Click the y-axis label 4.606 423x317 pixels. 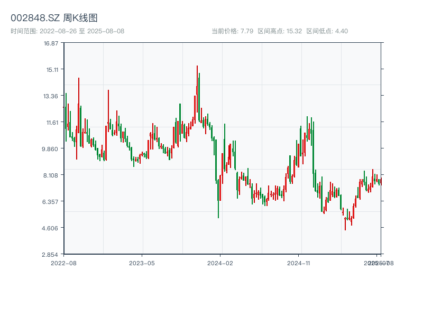click(50, 228)
